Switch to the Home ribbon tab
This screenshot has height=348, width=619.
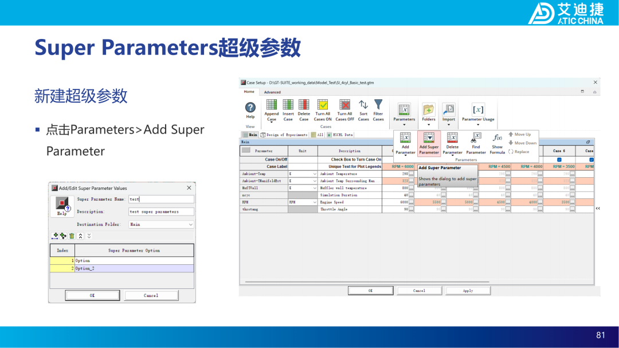[249, 92]
